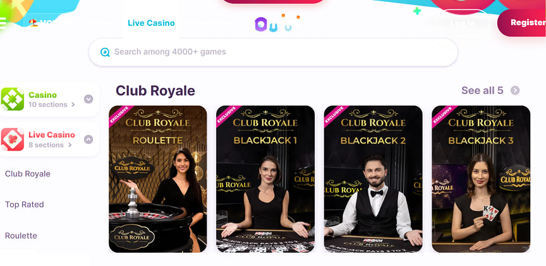Select Club Royale in the sidebar
The height and width of the screenshot is (266, 546).
pos(28,173)
